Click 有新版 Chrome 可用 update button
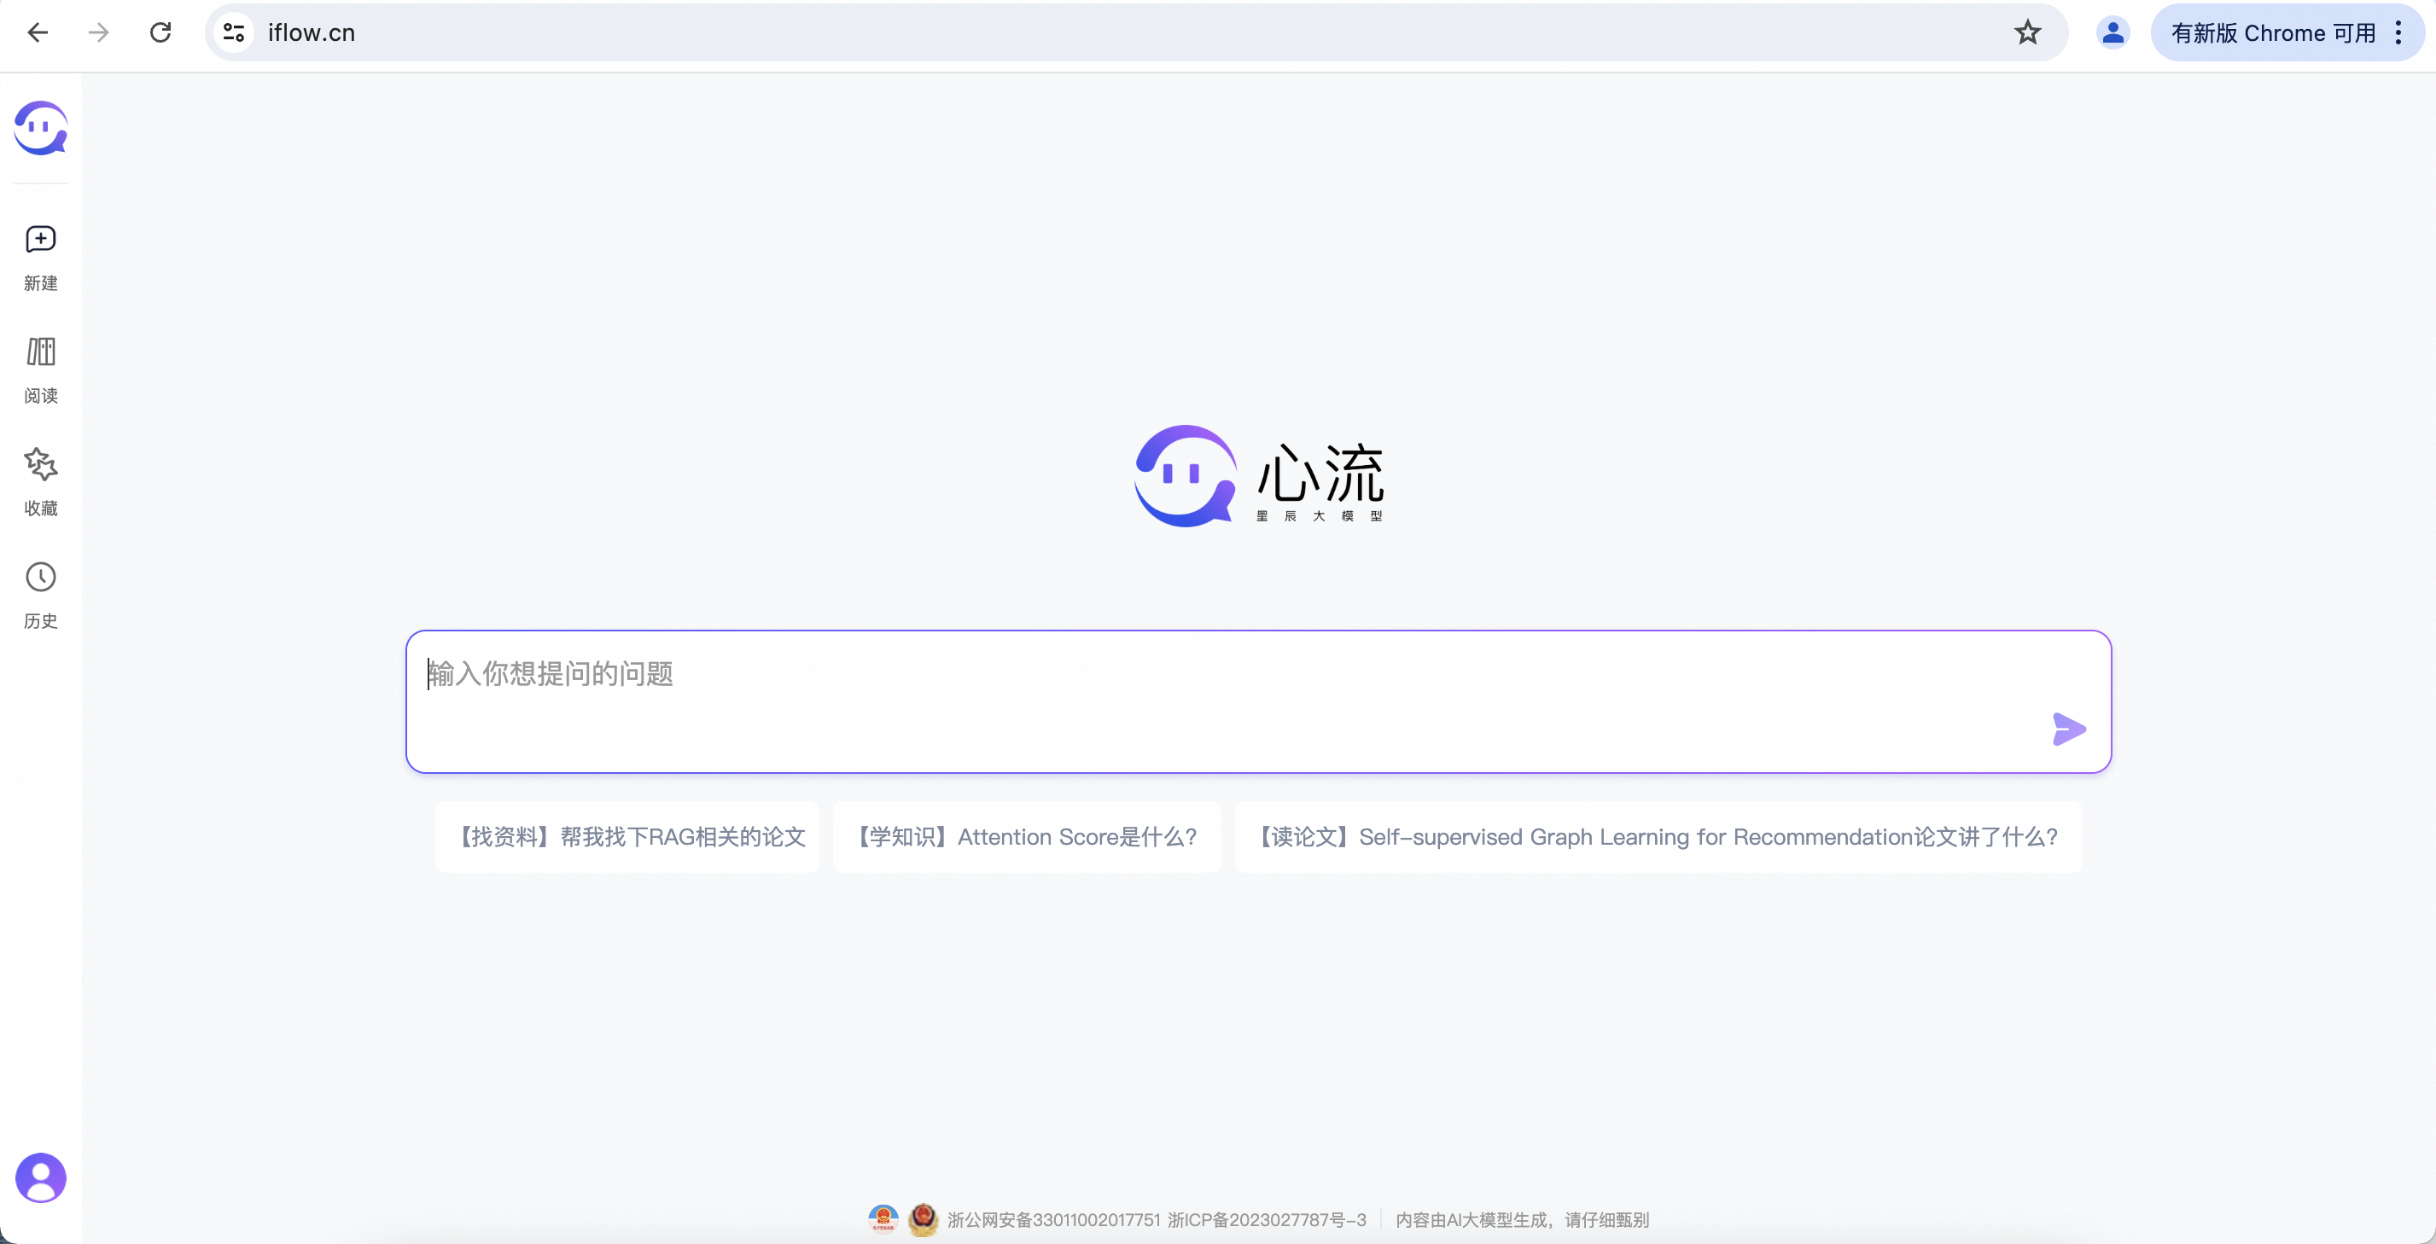2436x1244 pixels. tap(2272, 33)
